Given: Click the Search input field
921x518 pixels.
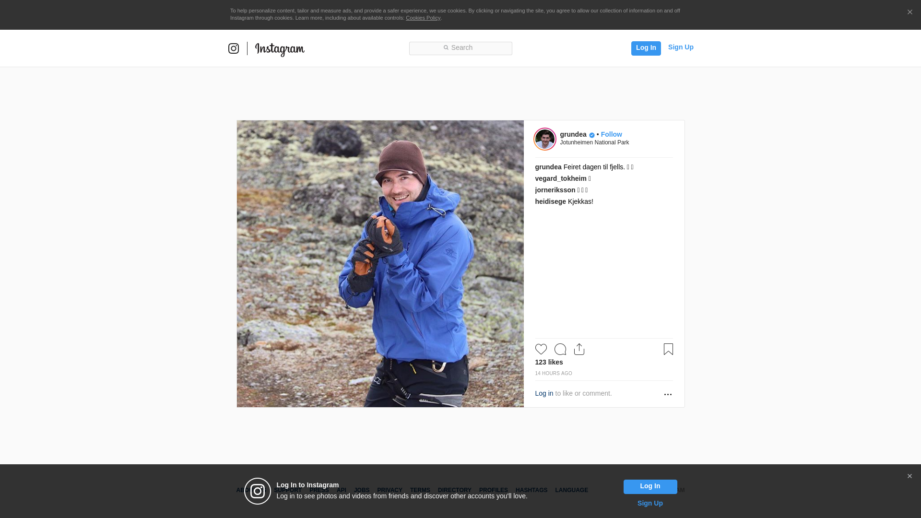Looking at the screenshot, I should pyautogui.click(x=460, y=48).
